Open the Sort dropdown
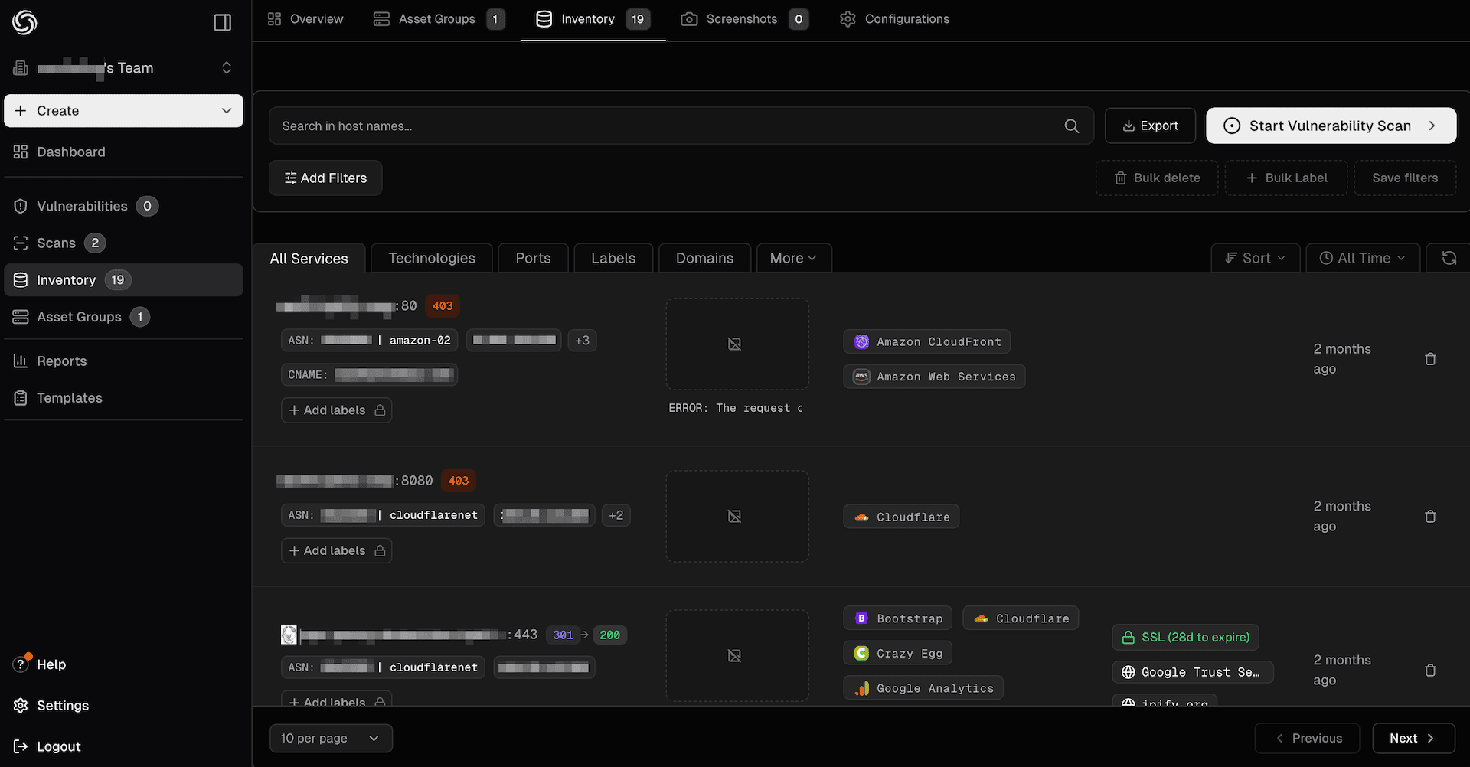The width and height of the screenshot is (1470, 767). [x=1255, y=258]
